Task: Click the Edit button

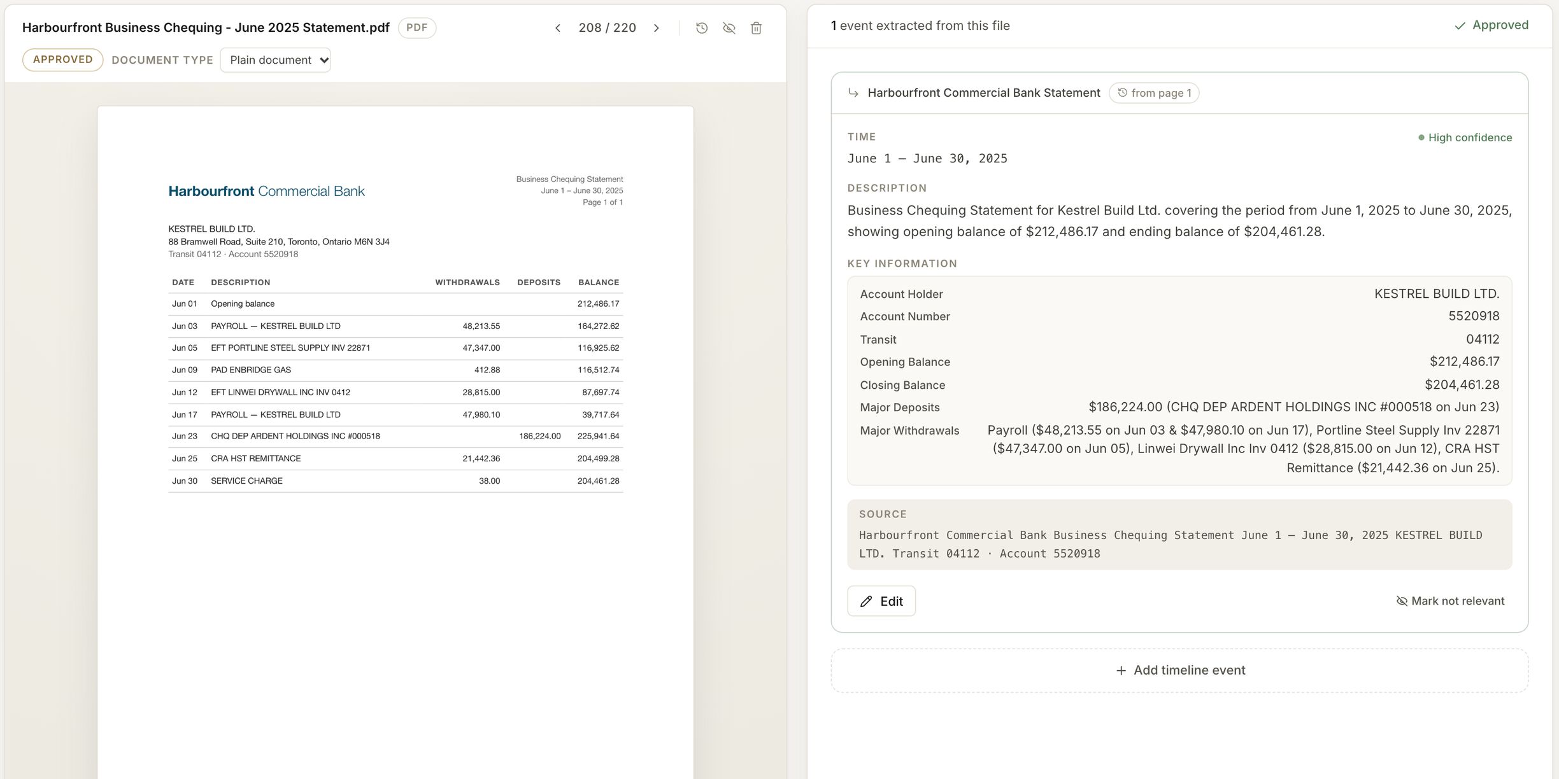Action: point(881,601)
